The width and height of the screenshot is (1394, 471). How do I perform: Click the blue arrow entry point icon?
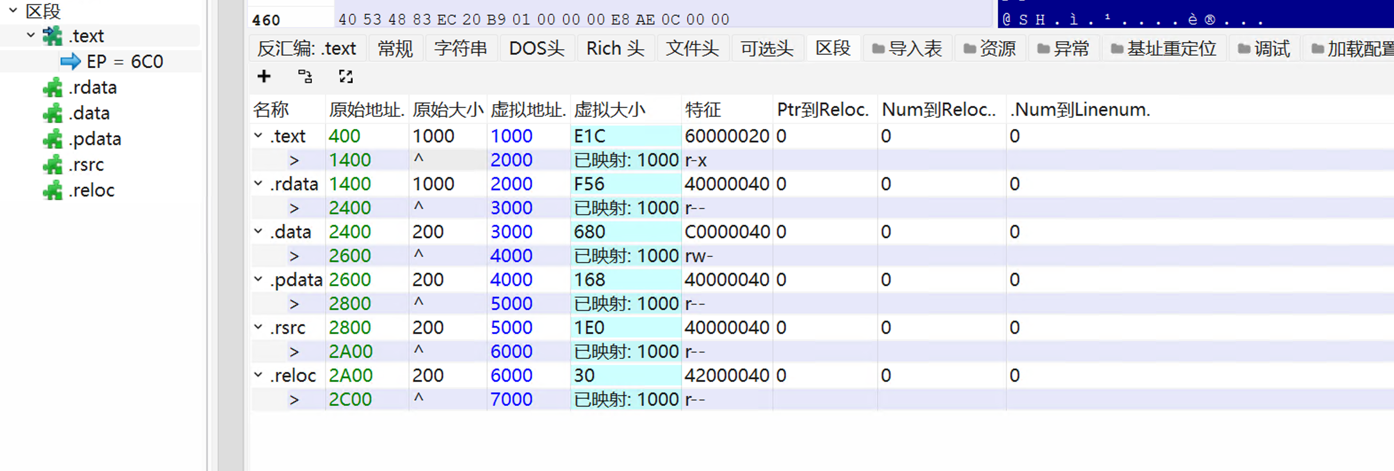coord(70,62)
